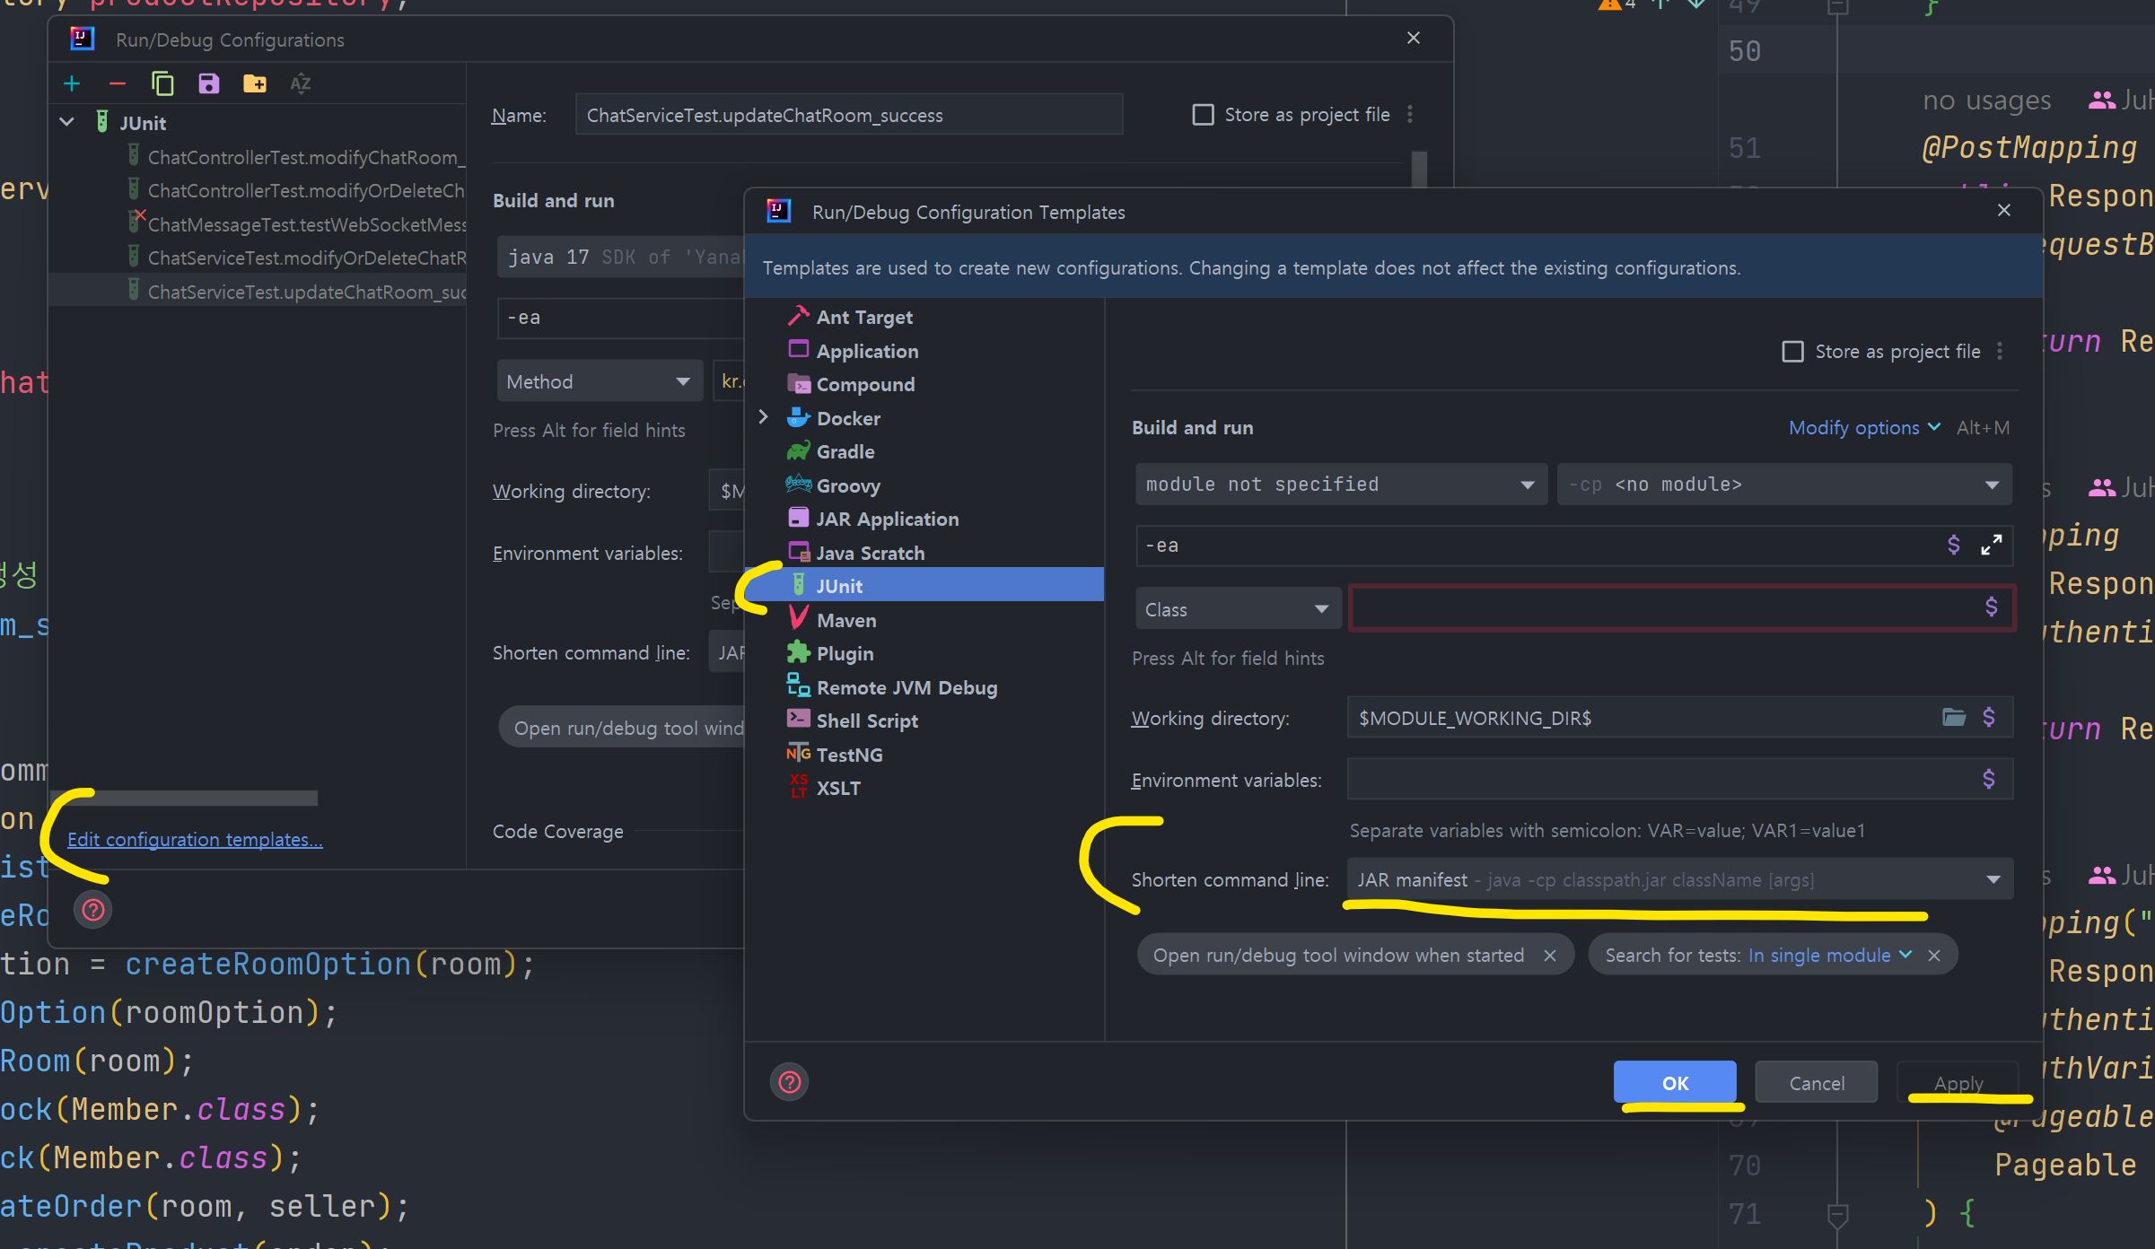The height and width of the screenshot is (1249, 2155).
Task: Remove the Open run/debug tool window when started option
Action: coord(1549,956)
